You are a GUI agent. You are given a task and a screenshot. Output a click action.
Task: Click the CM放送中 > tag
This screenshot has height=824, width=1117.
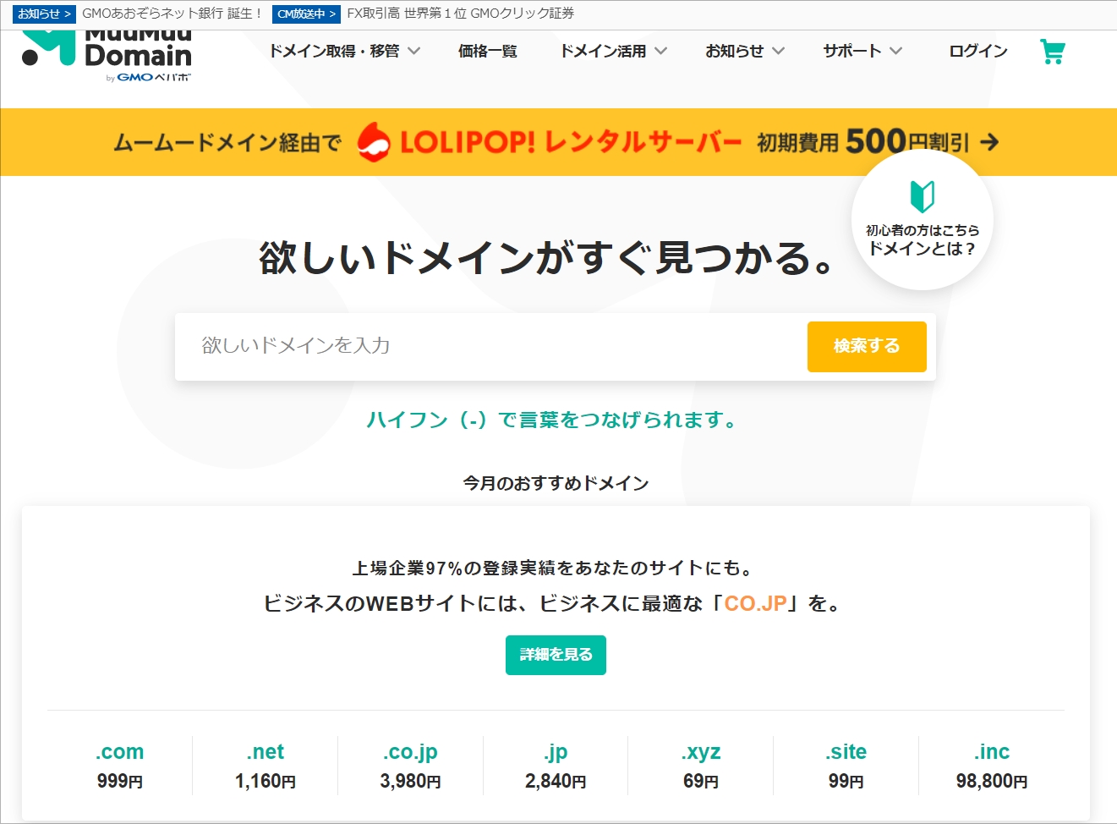pyautogui.click(x=306, y=14)
